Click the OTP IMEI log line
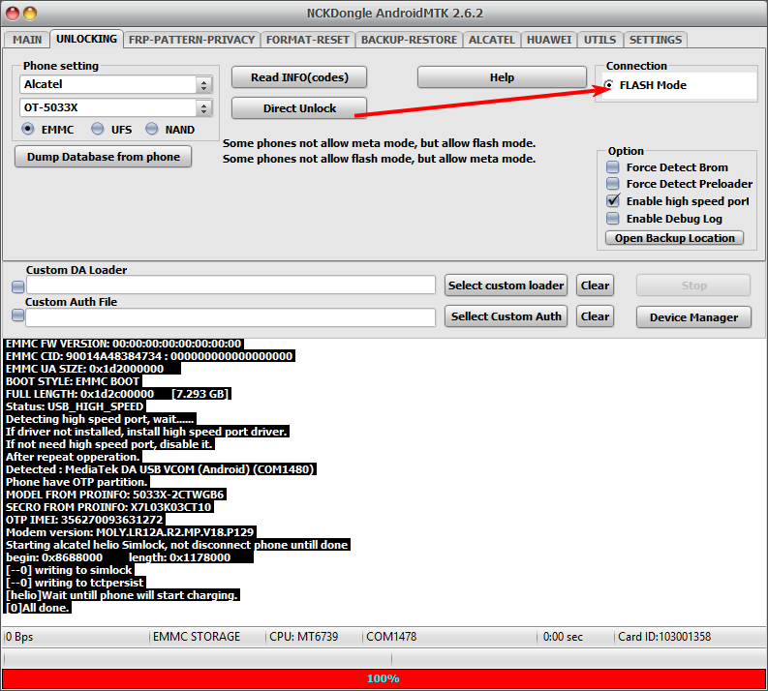This screenshot has width=768, height=691. coord(84,520)
